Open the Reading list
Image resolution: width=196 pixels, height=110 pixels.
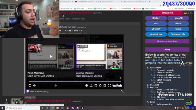pos(190,9)
